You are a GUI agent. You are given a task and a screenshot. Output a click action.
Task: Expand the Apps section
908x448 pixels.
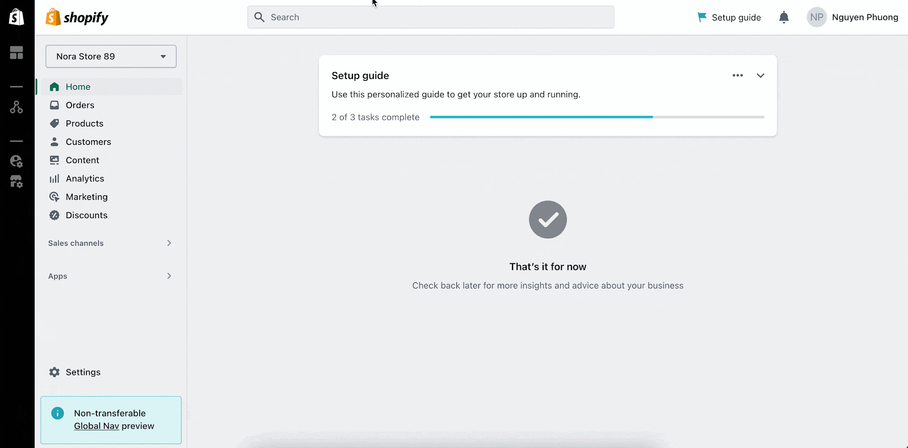[x=111, y=276]
